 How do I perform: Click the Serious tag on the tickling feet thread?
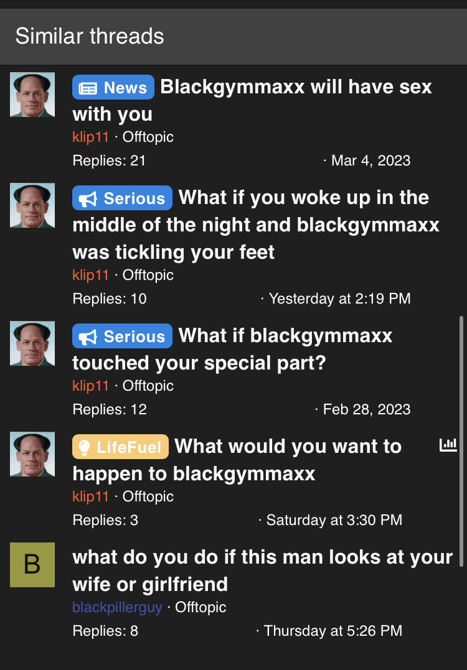pyautogui.click(x=122, y=198)
